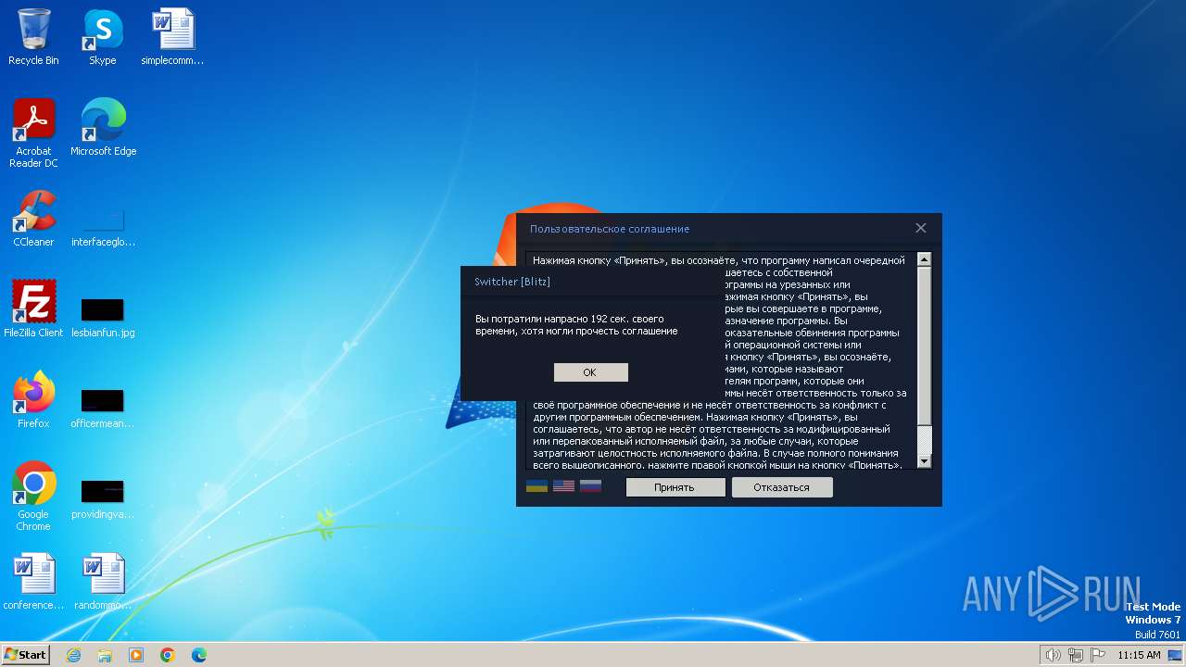
Task: Open the Google Chrome desktop shortcut
Action: click(33, 496)
